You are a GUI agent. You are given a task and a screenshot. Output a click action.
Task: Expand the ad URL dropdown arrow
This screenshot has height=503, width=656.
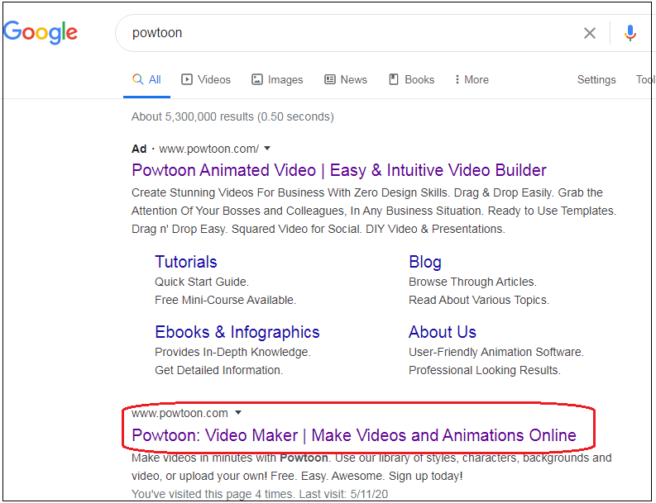[x=267, y=149]
